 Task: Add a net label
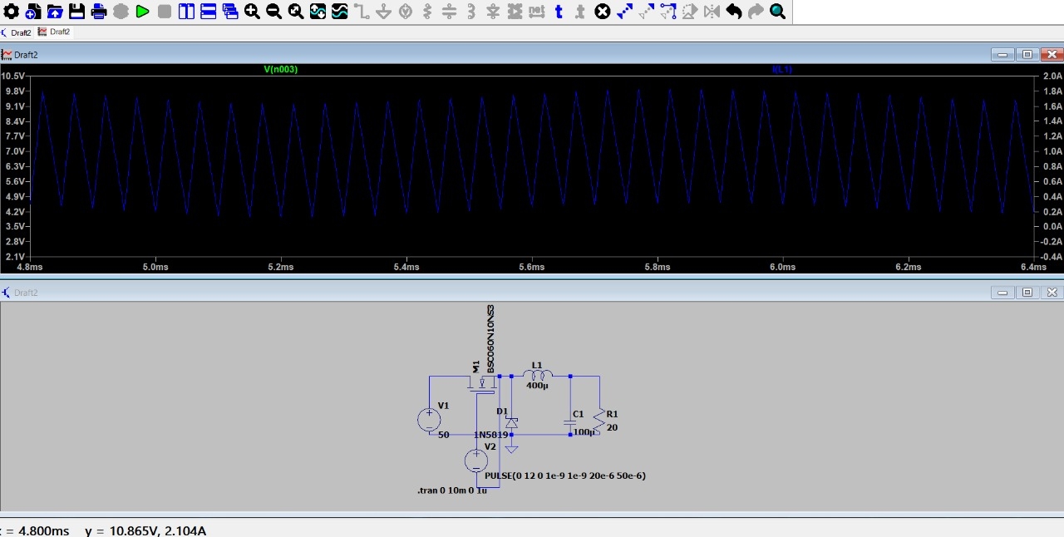(x=536, y=12)
